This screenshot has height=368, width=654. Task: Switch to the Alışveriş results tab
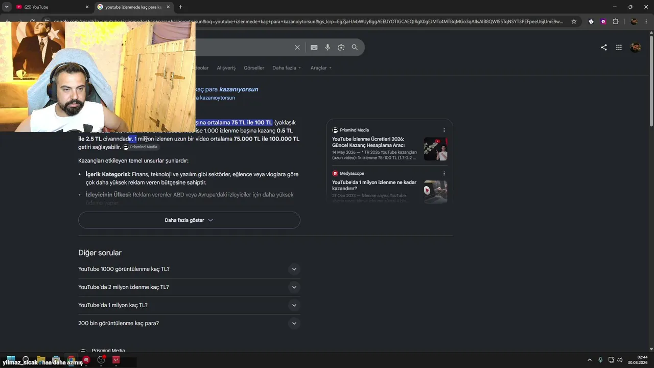[x=226, y=68]
